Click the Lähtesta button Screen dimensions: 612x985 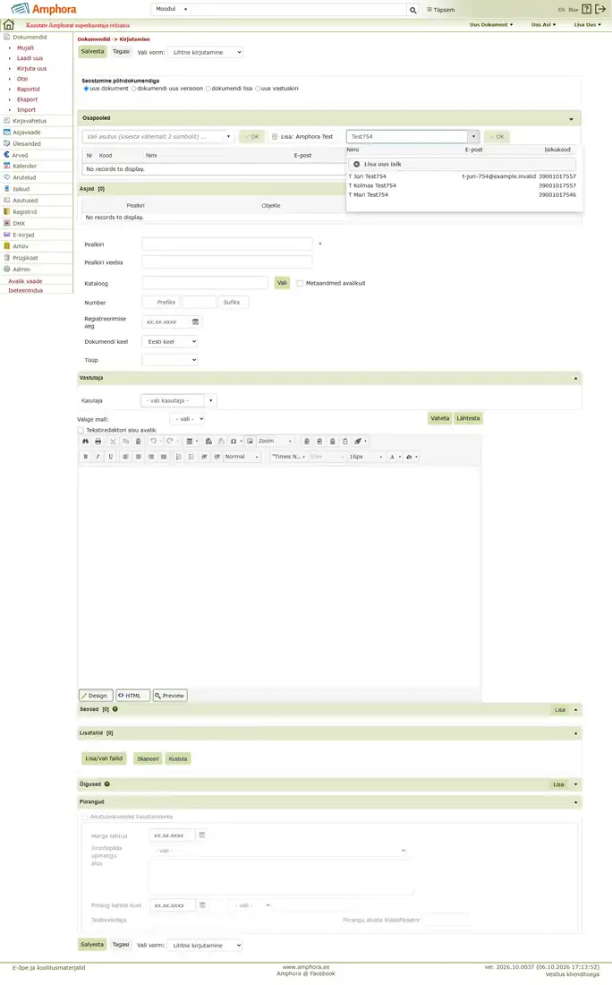[x=468, y=418]
